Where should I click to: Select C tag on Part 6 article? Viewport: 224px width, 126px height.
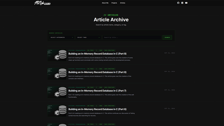click(x=96, y=106)
